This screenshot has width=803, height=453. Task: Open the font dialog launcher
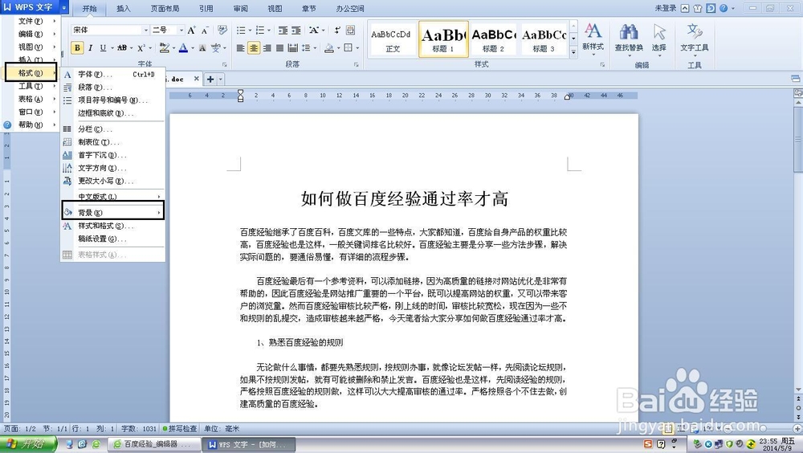224,64
